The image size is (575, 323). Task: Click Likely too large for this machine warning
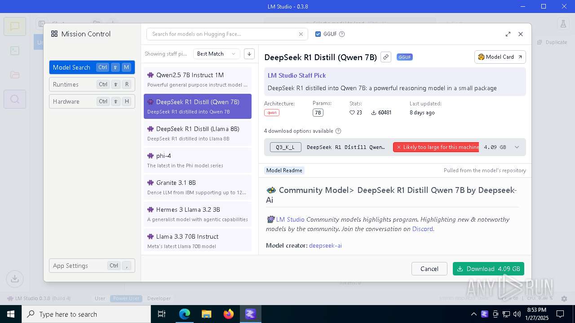[436, 147]
